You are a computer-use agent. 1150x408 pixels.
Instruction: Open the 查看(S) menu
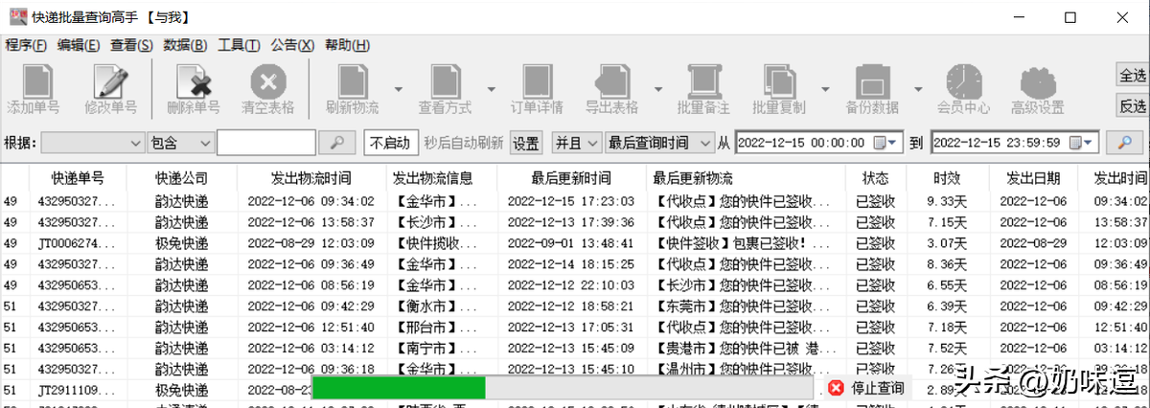click(x=131, y=45)
